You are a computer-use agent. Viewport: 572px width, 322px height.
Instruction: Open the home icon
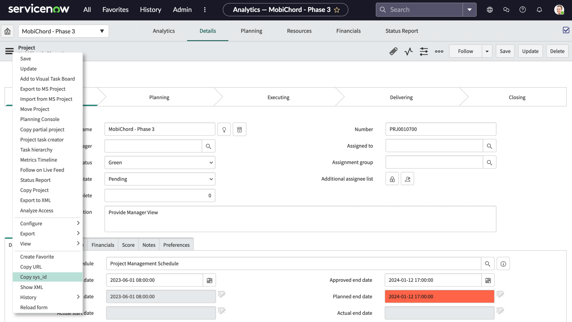8,31
